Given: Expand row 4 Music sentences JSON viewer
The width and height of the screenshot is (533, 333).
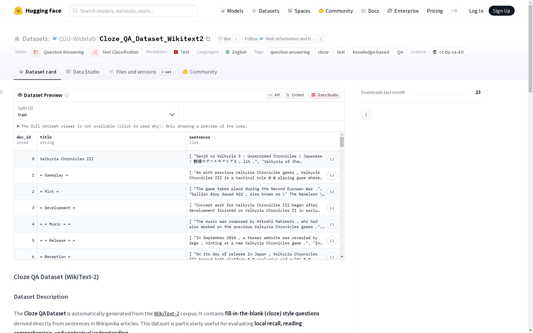Looking at the screenshot, I should point(332,224).
